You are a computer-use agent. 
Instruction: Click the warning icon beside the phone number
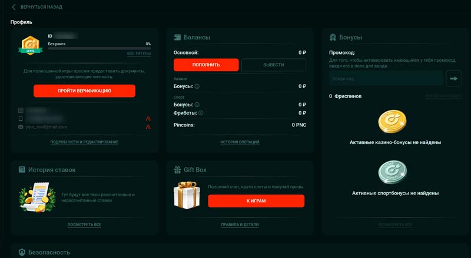click(148, 119)
